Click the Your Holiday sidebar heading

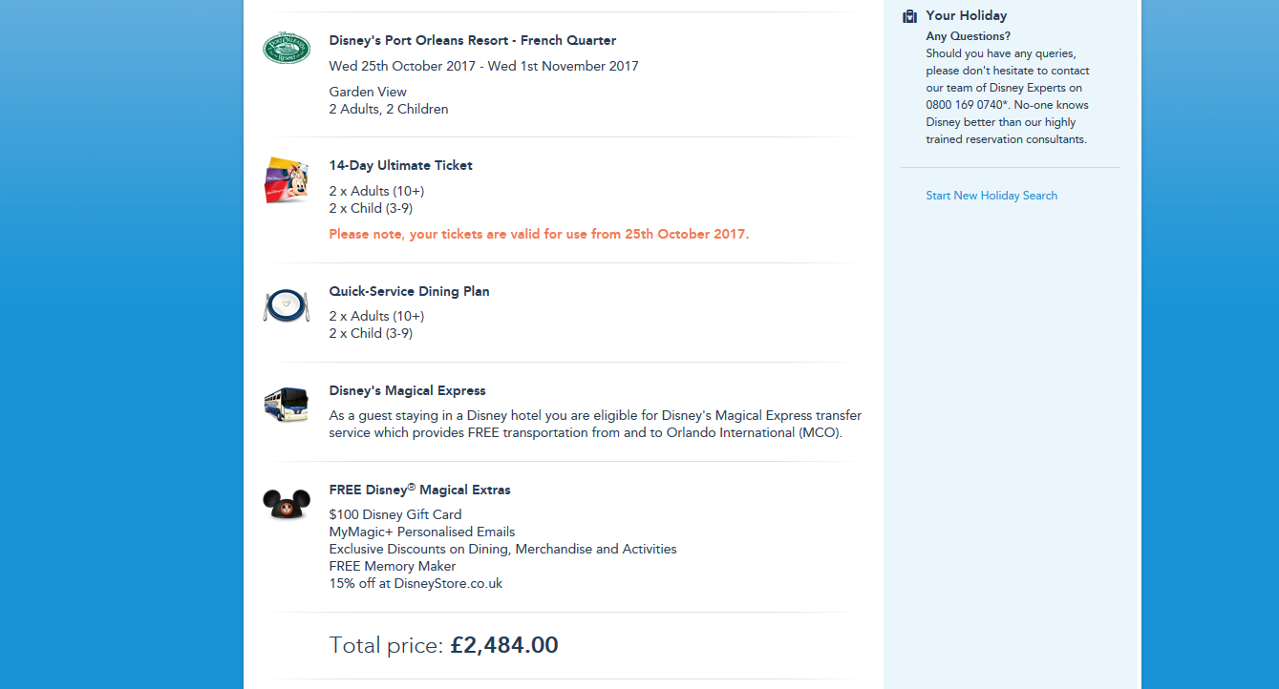[967, 16]
